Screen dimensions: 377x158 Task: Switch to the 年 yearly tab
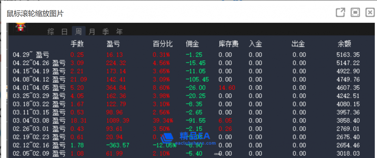119,32
